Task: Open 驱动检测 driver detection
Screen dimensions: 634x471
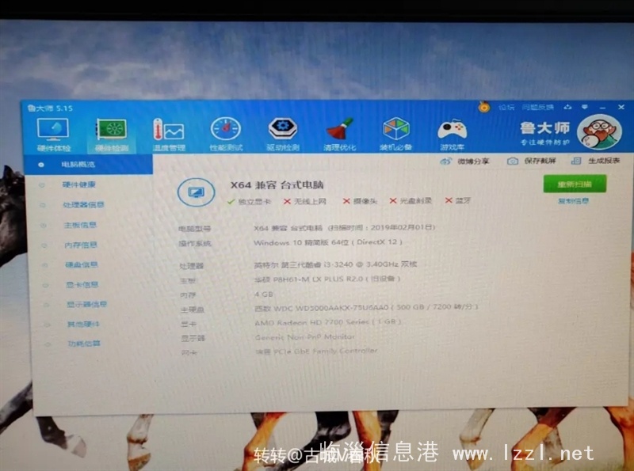Action: click(x=283, y=135)
